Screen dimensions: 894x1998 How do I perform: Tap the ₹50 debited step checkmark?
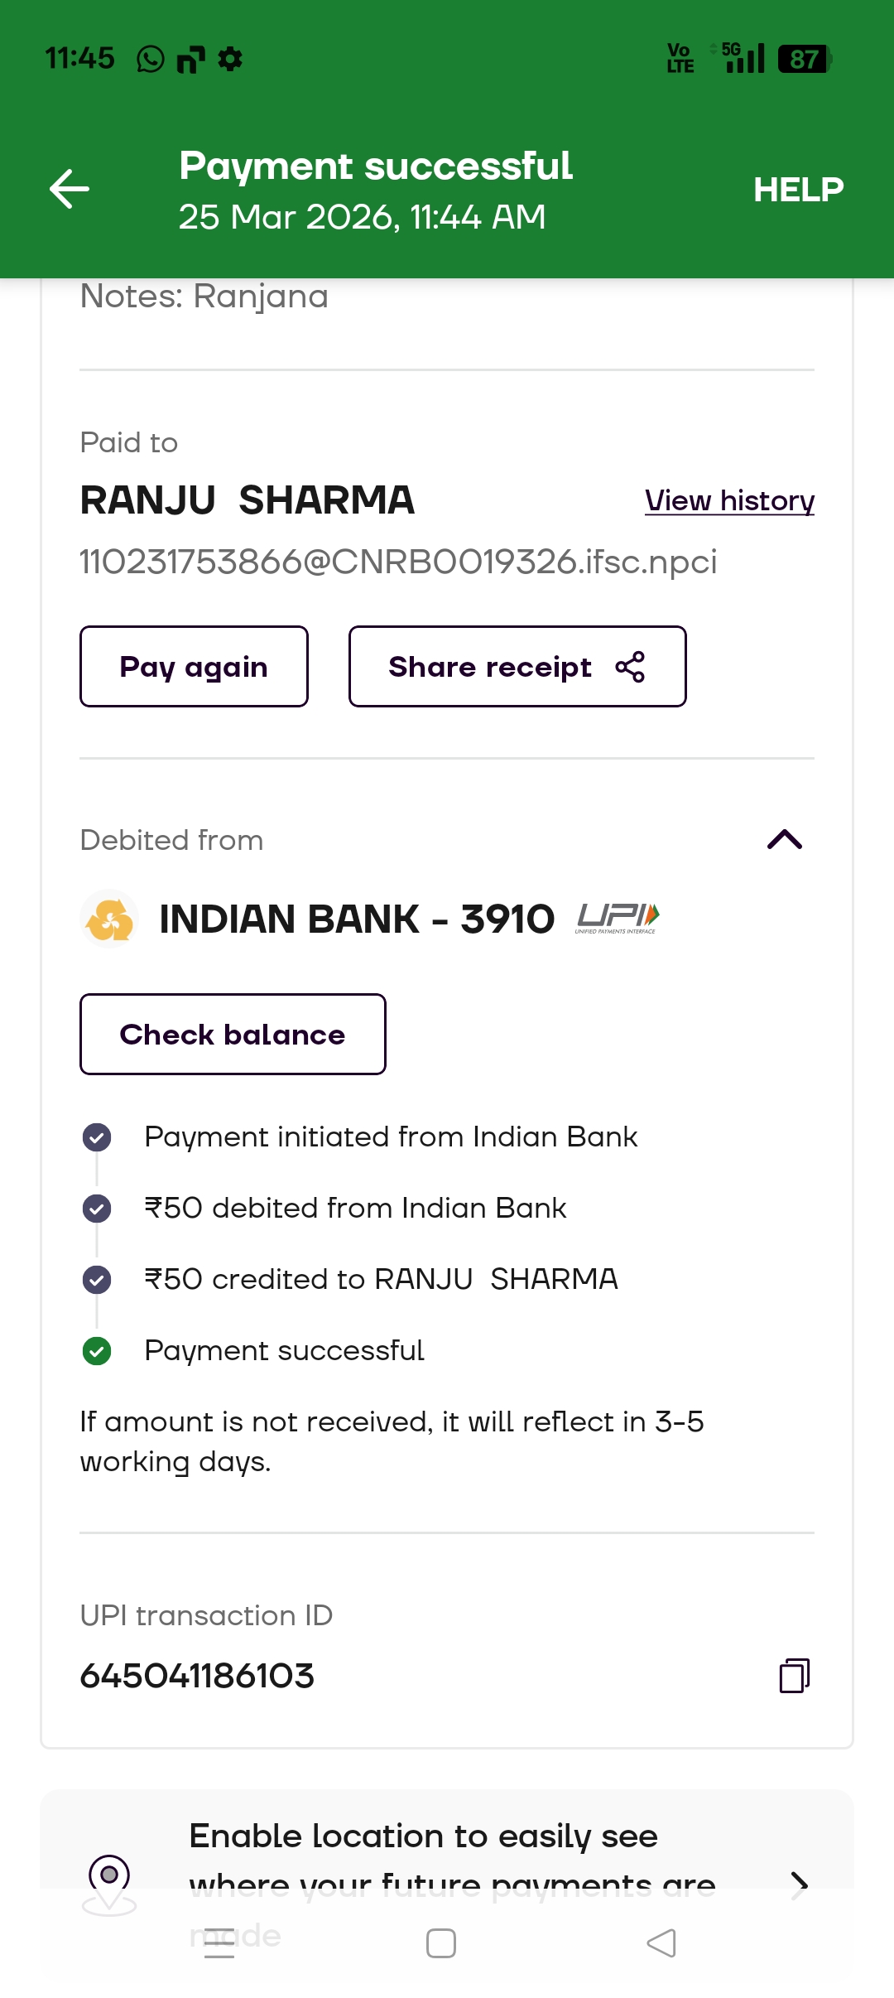[x=97, y=1209]
